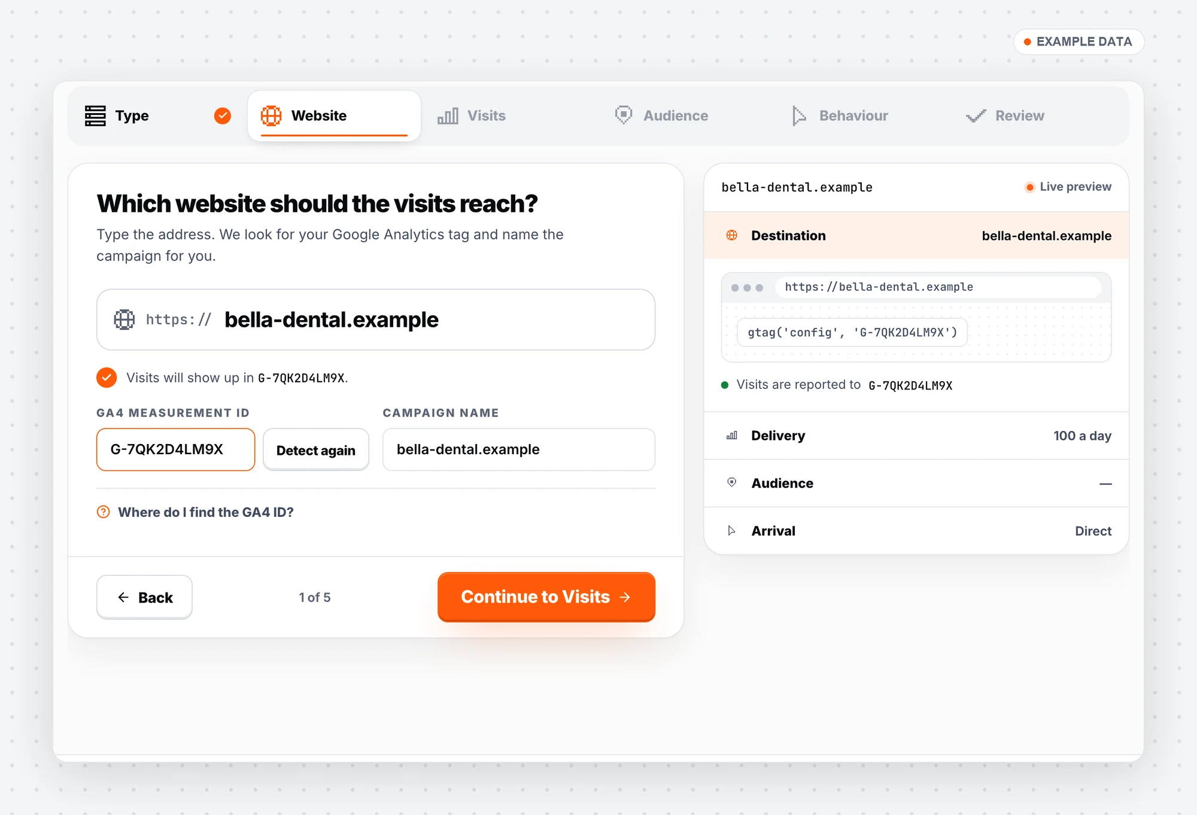This screenshot has height=815, width=1197.
Task: Click the EXAMPLE DATA badge
Action: click(1078, 42)
